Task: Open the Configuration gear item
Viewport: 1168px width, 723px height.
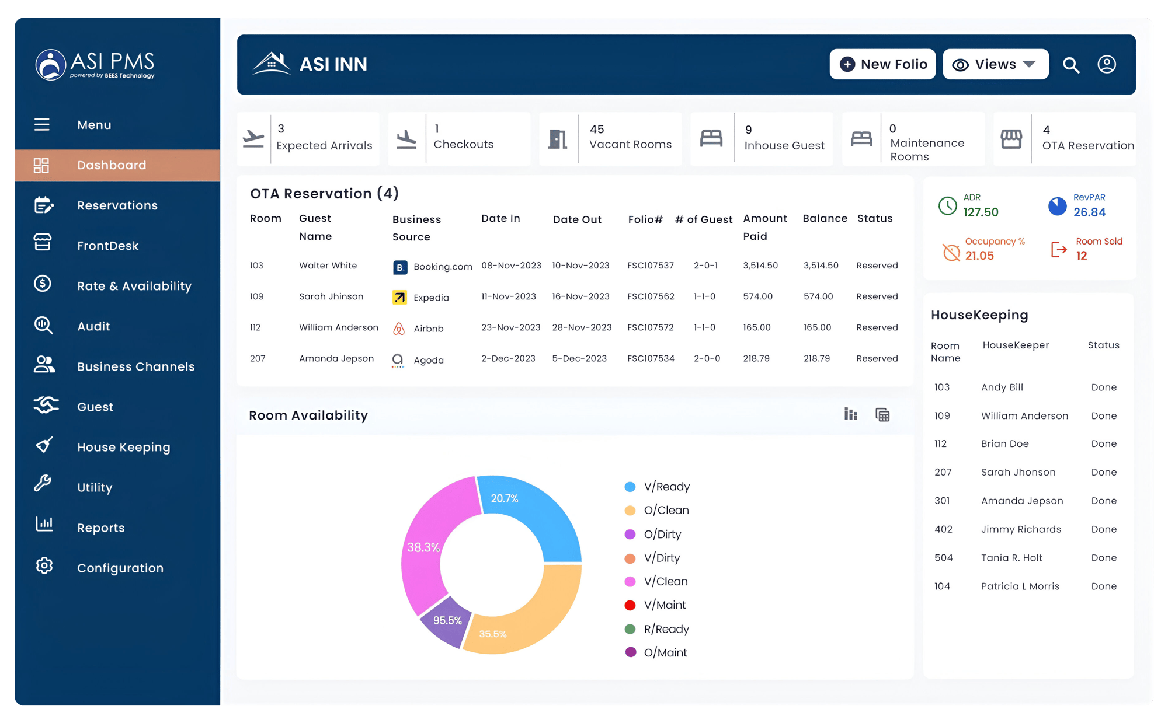Action: [x=44, y=565]
